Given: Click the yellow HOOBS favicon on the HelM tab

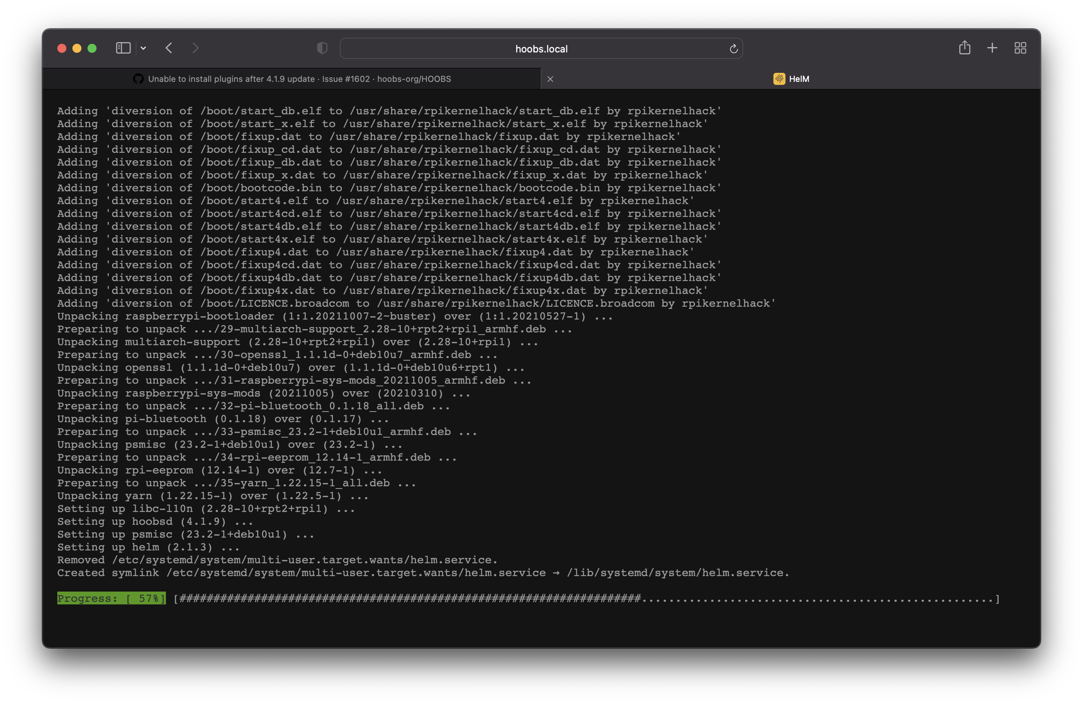Looking at the screenshot, I should click(x=779, y=79).
